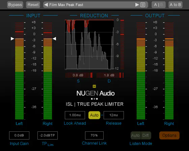Click the yellow H hold indicator
This screenshot has height=151, width=189.
click(x=94, y=86)
